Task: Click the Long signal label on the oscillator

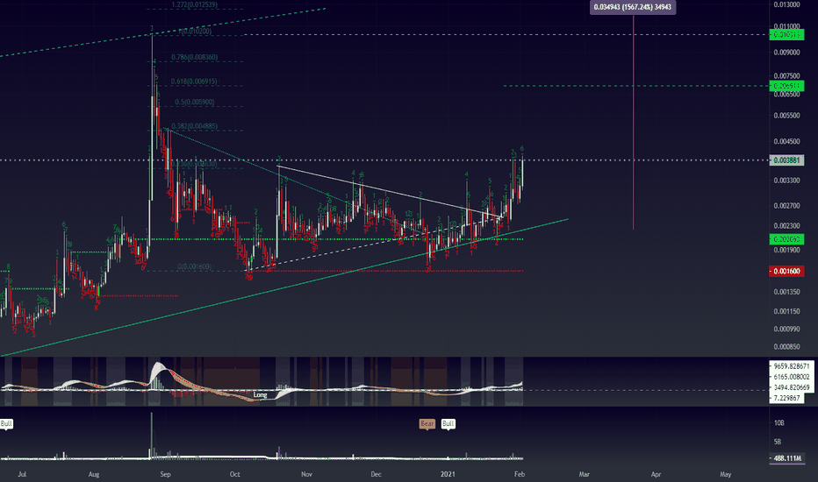Action: point(260,395)
